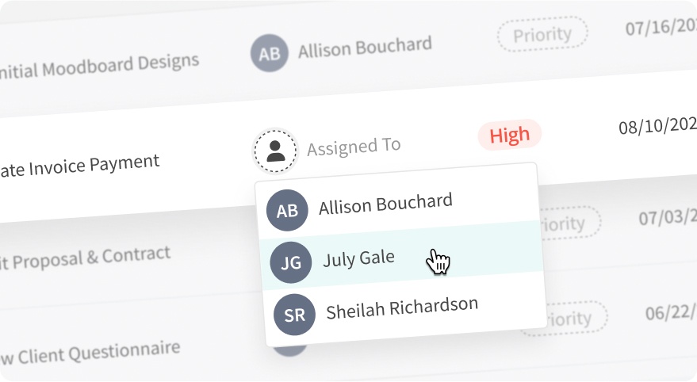Click the 07/16 due date

coord(660,27)
